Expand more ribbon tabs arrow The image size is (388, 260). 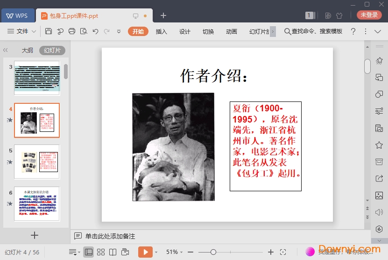273,31
